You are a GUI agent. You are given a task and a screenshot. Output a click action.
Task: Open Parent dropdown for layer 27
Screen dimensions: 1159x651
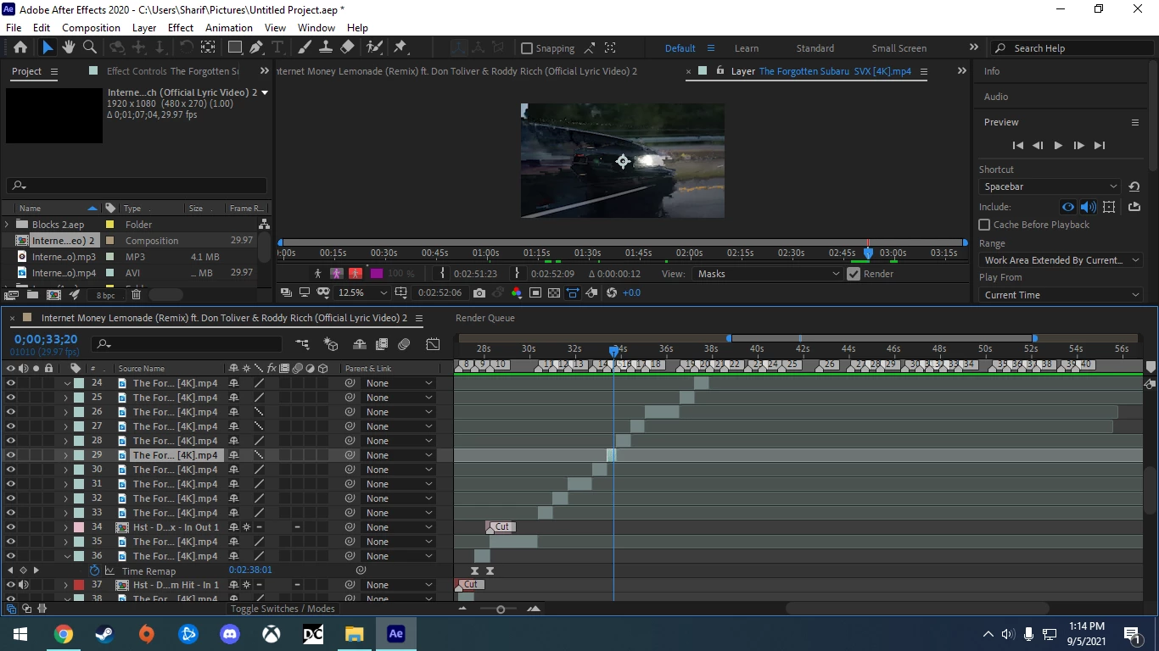point(399,426)
